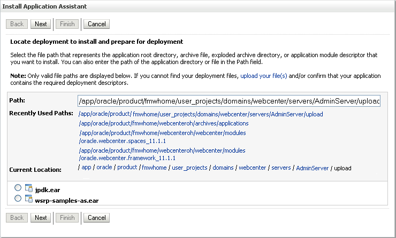Navigate to 'fmwhome' in Current Location
The width and height of the screenshot is (396, 238).
click(x=154, y=168)
